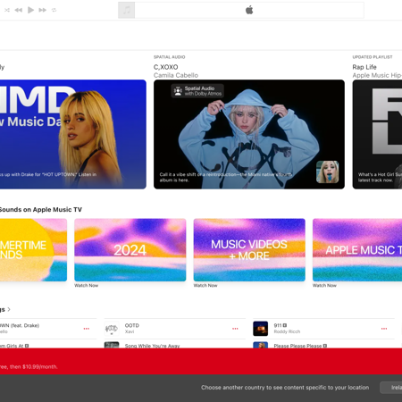Click the Apple logo in the player display

coord(249,10)
